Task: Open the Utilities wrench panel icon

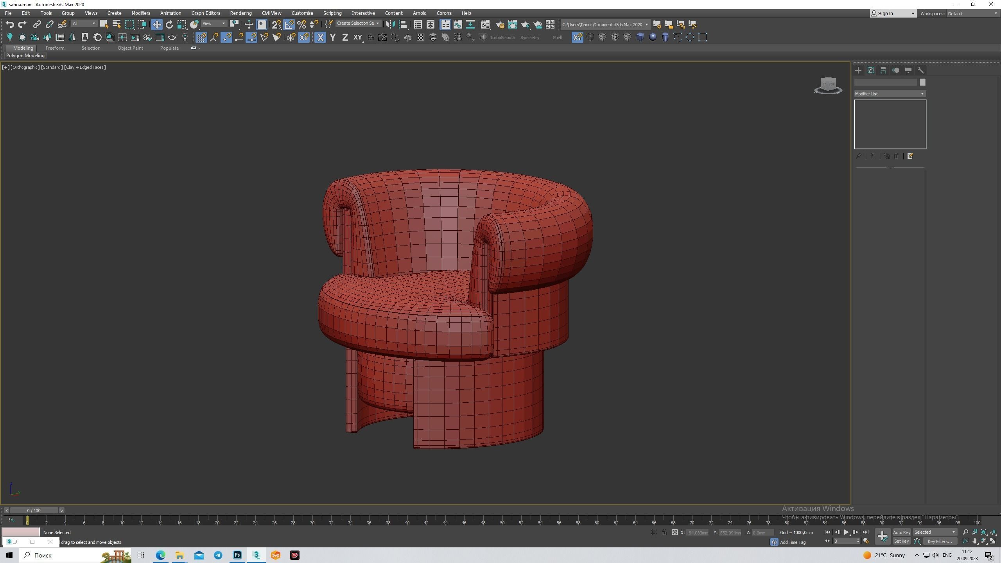Action: point(921,70)
